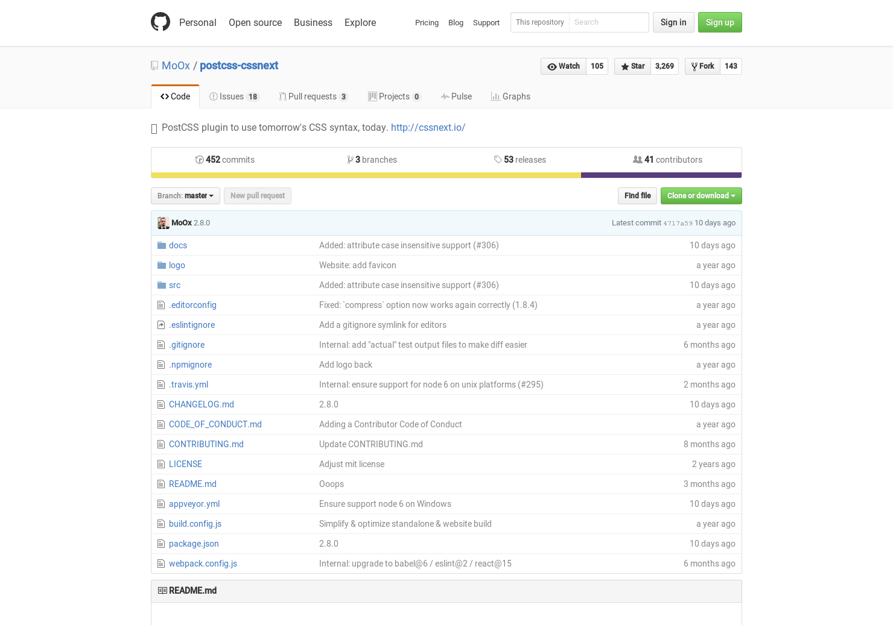Open the Issues tab
The image size is (893, 625).
click(234, 96)
